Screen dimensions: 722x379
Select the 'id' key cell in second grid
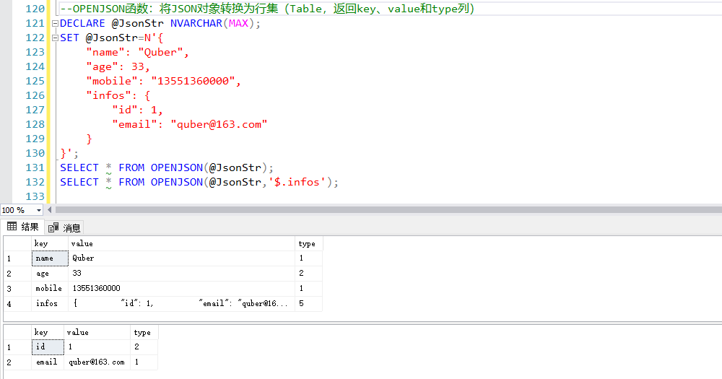click(48, 347)
